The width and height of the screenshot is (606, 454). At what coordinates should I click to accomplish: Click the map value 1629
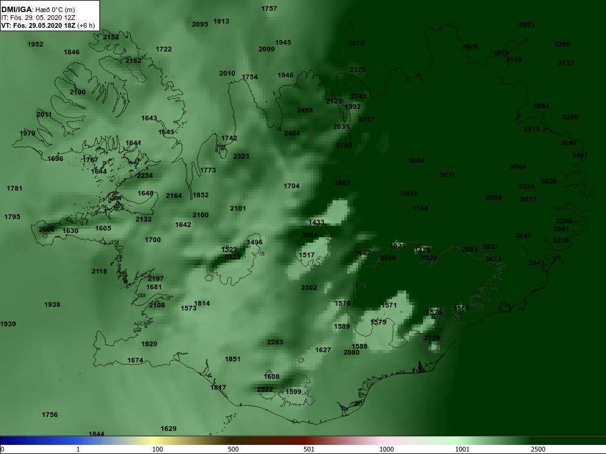pos(168,429)
